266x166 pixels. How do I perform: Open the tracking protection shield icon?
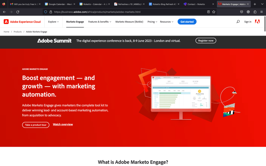tap(46, 12)
